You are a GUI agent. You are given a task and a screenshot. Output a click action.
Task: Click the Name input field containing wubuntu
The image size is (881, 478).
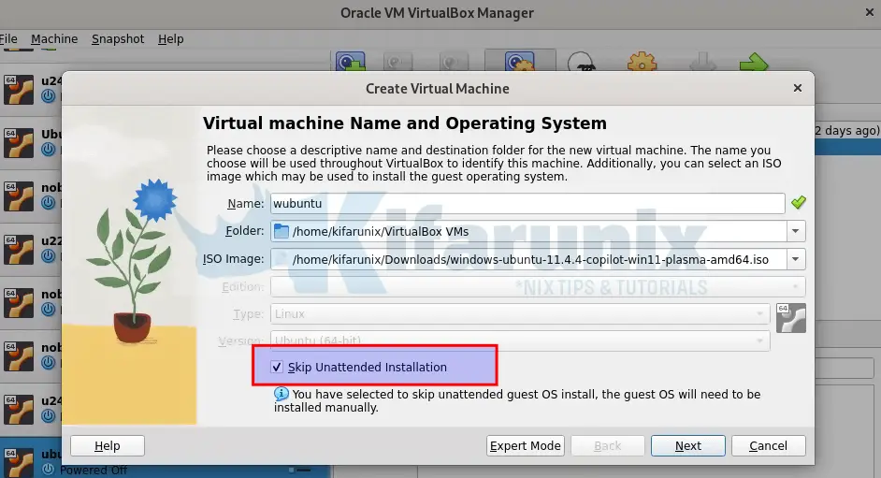[x=527, y=203]
